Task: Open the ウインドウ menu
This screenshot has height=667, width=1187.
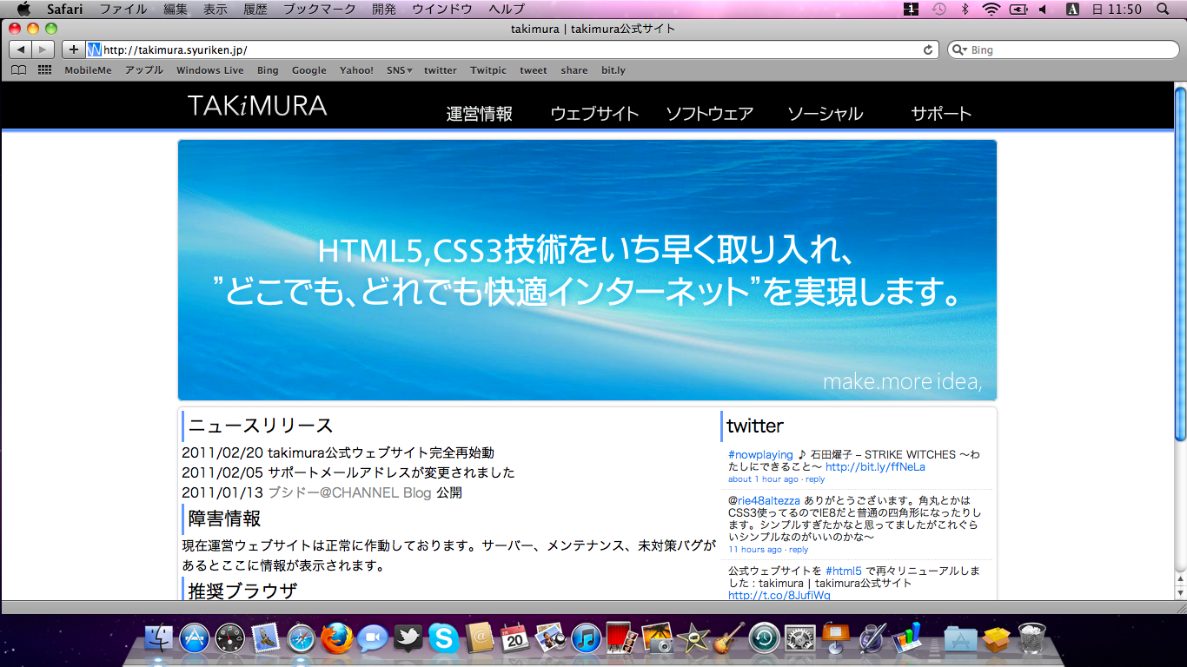Action: [442, 10]
